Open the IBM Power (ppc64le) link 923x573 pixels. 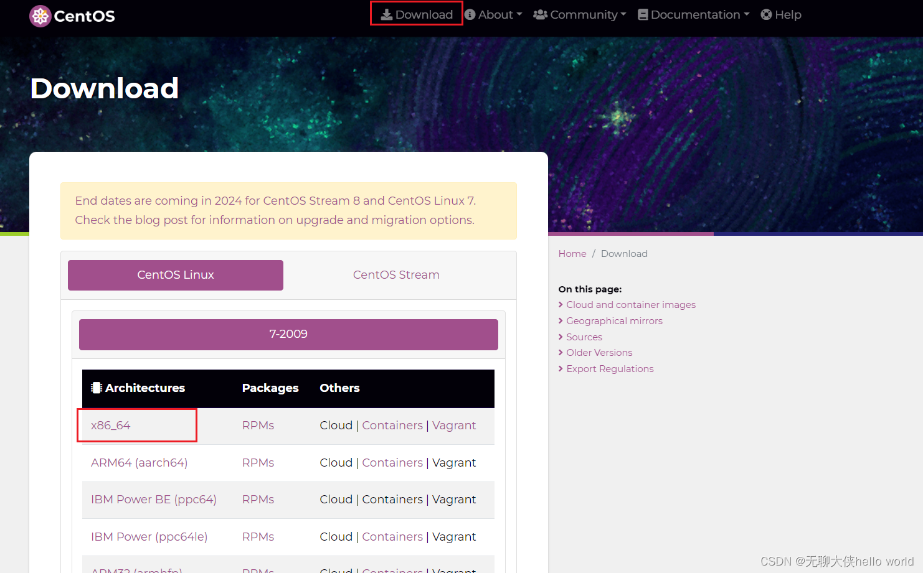pyautogui.click(x=149, y=537)
